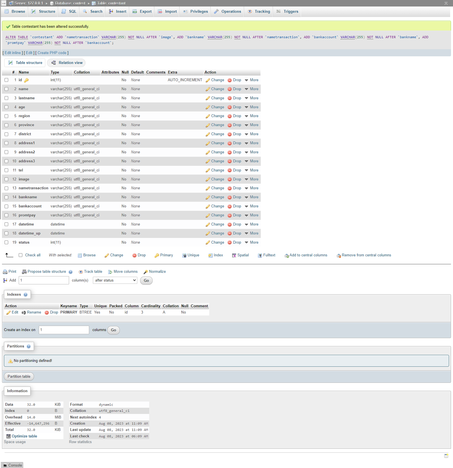The image size is (453, 468).
Task: Select the promtpay row checkbox
Action: point(7,215)
